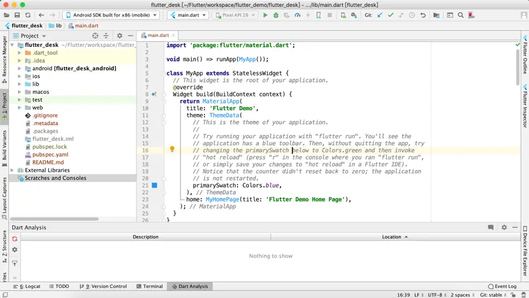Image resolution: width=529 pixels, height=298 pixels.
Task: Open the Resource Manager side tab
Action: click(4, 60)
